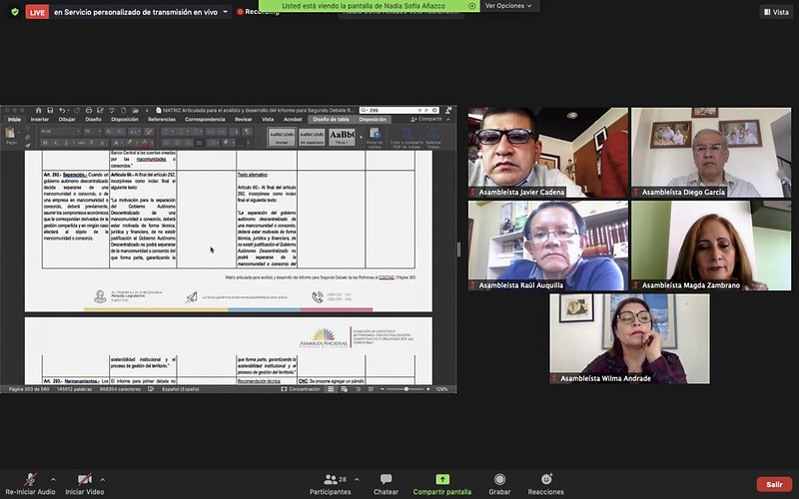Select Asambleísta Wilma Andrade video tile
Image resolution: width=799 pixels, height=499 pixels.
point(629,338)
